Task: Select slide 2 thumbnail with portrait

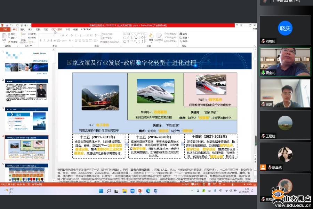Action: point(26,91)
